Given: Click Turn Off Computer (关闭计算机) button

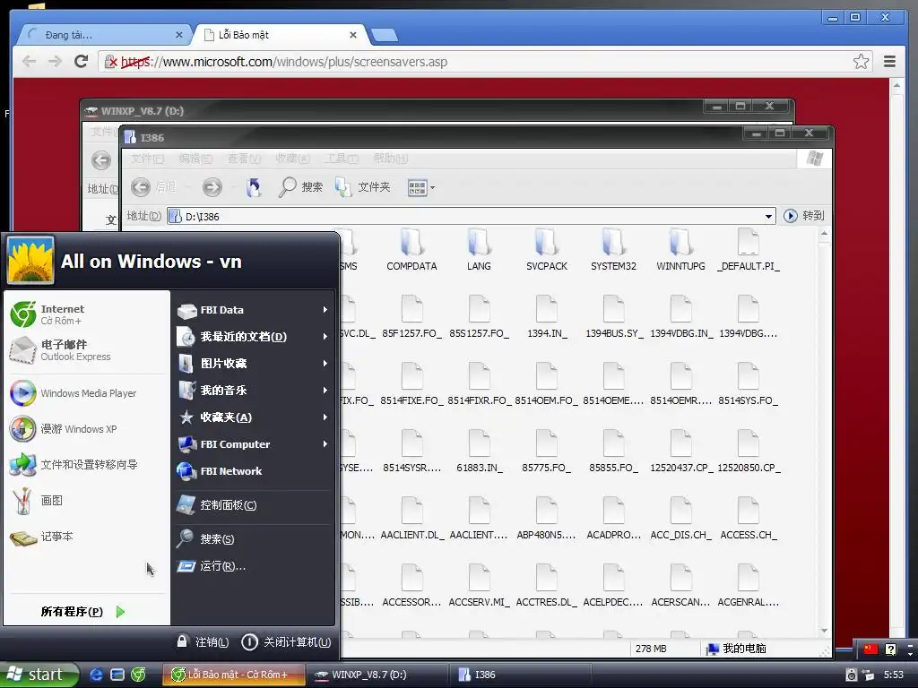Looking at the screenshot, I should pos(286,642).
